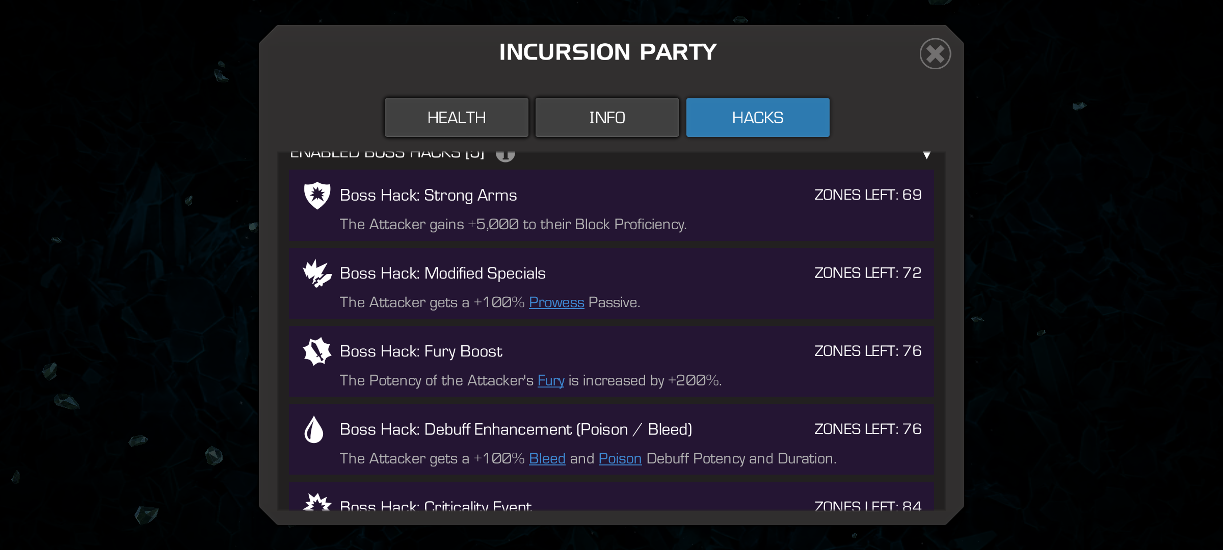The image size is (1223, 550).
Task: Click the Criticality Event icon
Action: (x=317, y=503)
